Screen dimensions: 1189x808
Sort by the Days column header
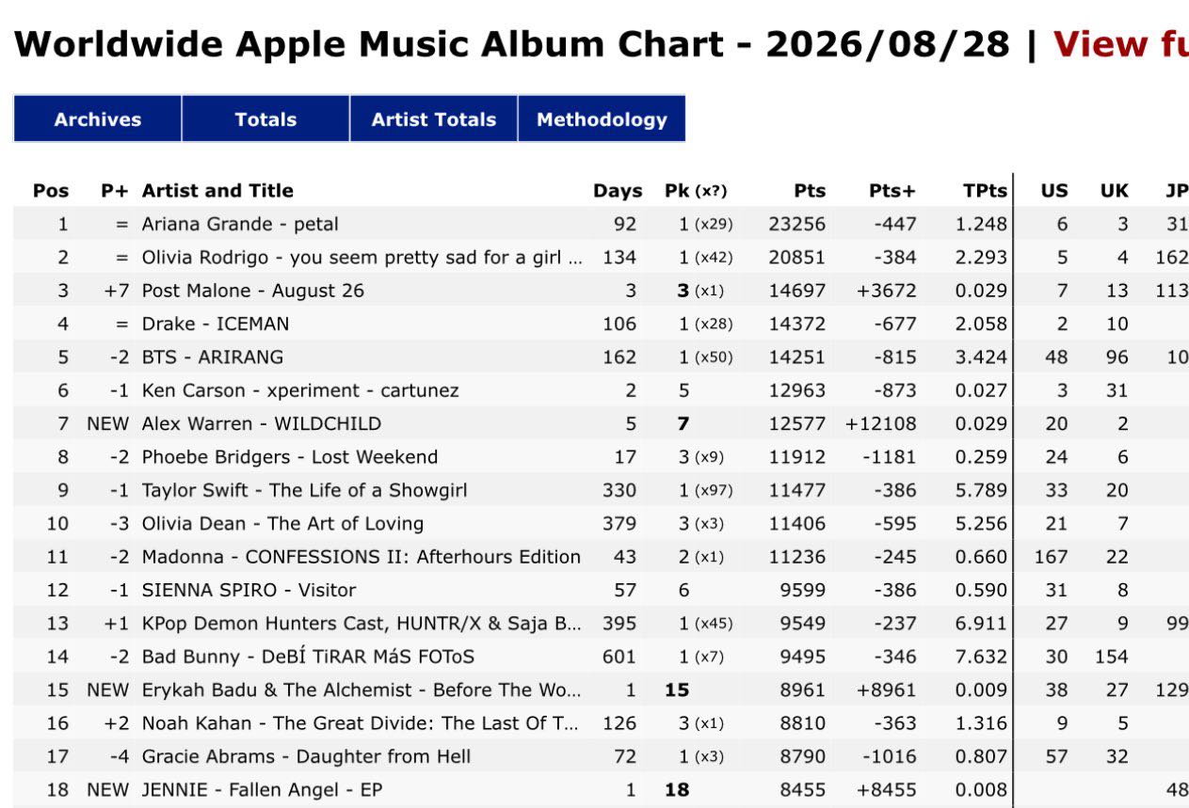click(x=618, y=191)
